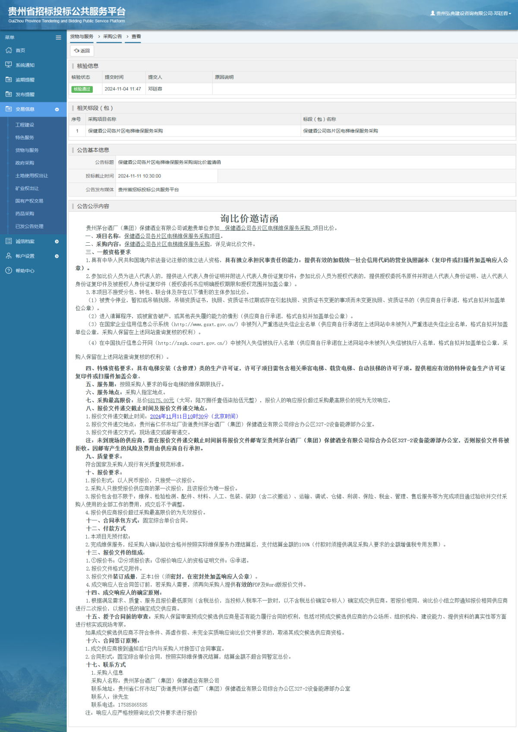Click breadcrumb 查看
The width and height of the screenshot is (518, 732).
coord(136,37)
